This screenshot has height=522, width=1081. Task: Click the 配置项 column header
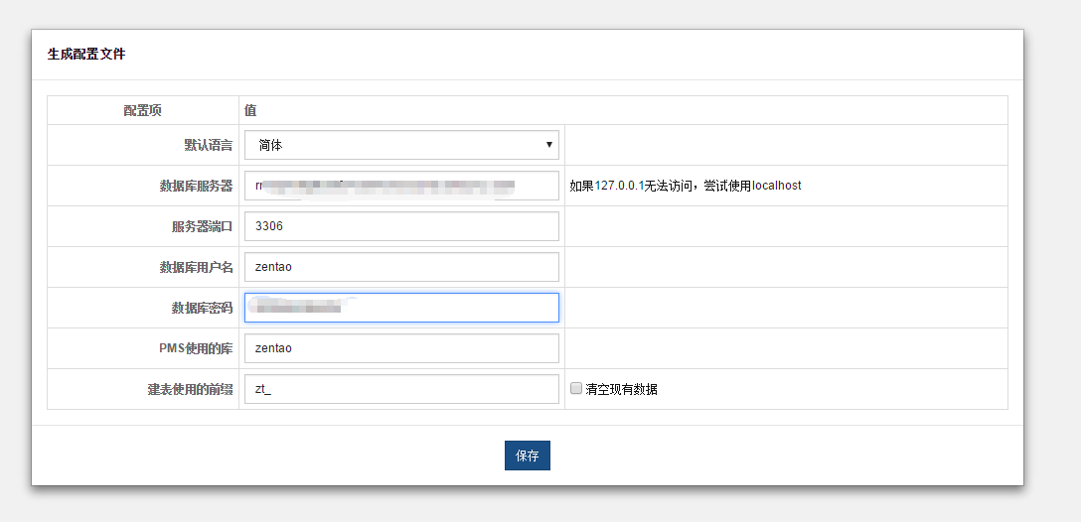point(142,110)
